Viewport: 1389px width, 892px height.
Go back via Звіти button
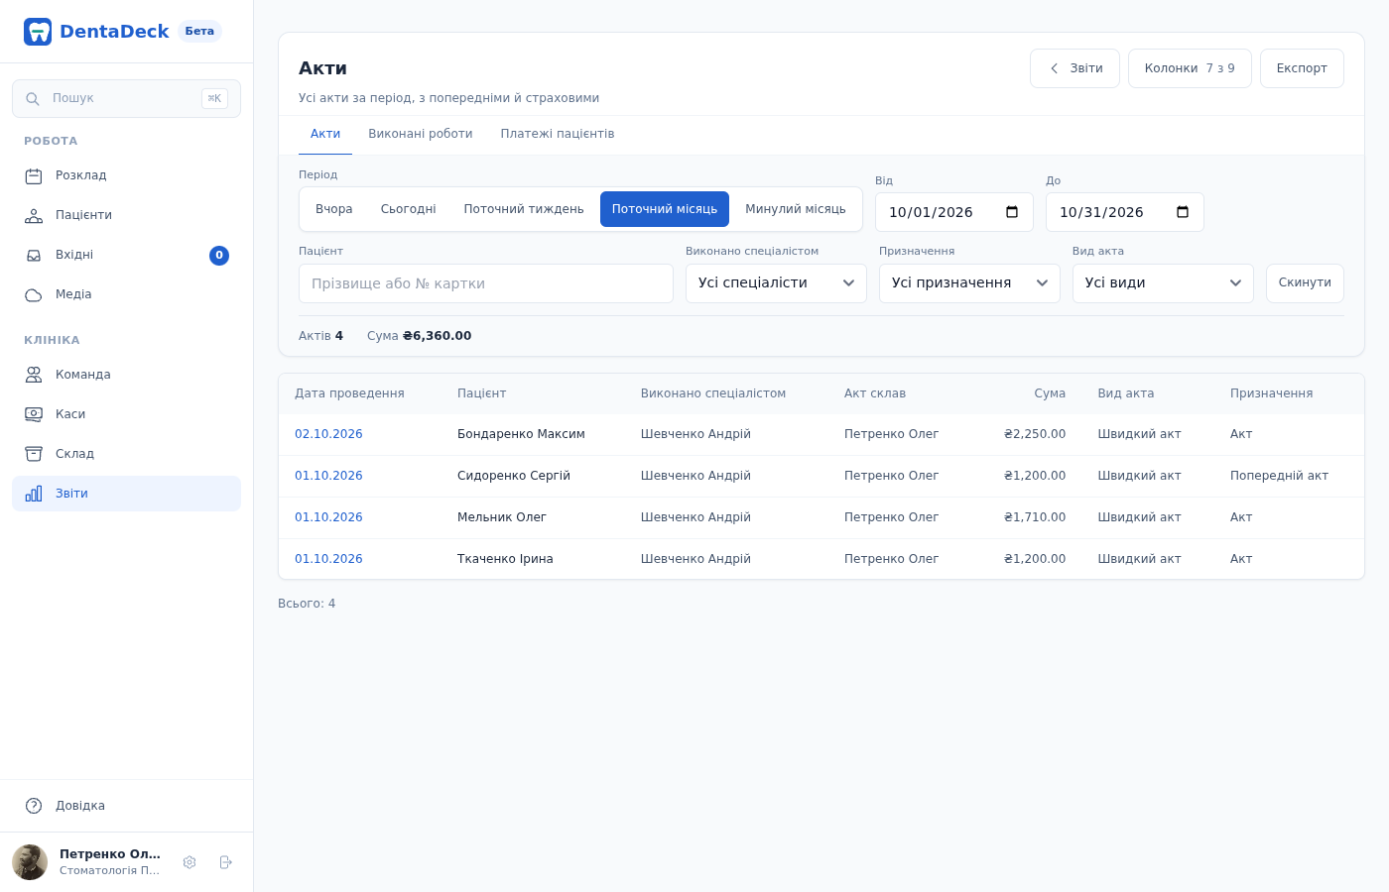pyautogui.click(x=1074, y=68)
